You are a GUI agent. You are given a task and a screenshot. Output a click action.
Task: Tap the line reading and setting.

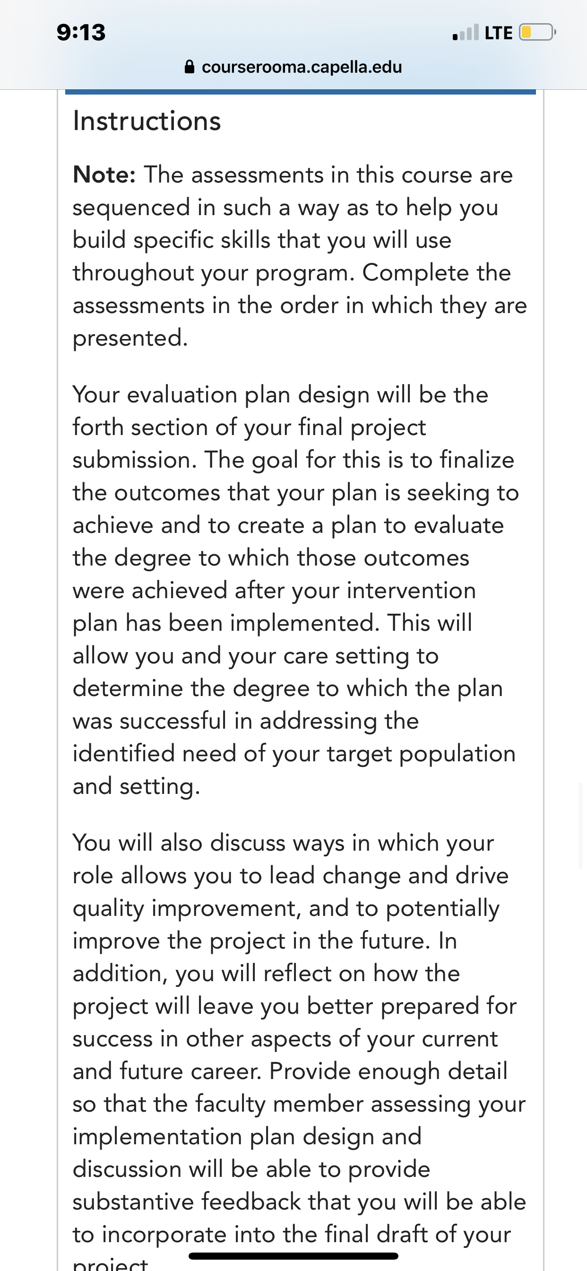click(x=137, y=786)
